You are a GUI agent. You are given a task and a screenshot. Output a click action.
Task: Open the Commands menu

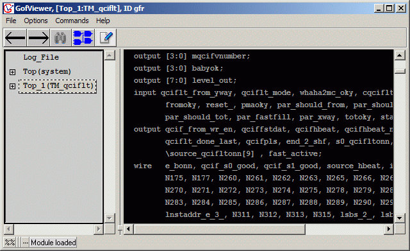[x=72, y=21]
